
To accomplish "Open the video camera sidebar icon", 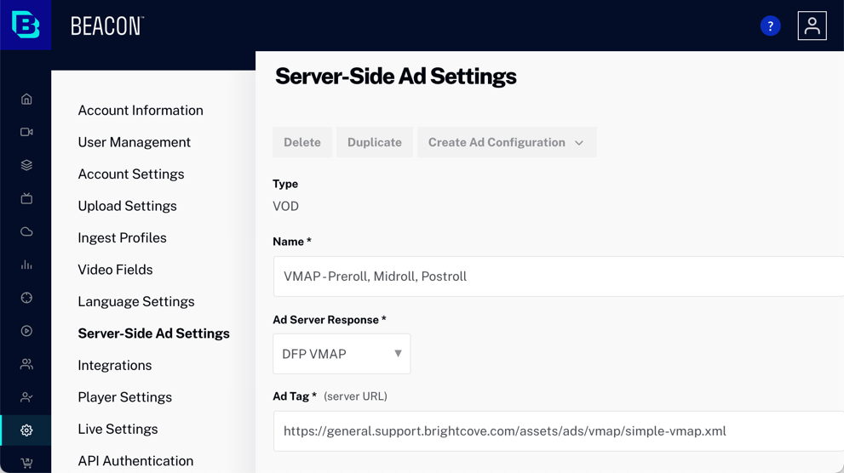I will pyautogui.click(x=26, y=132).
